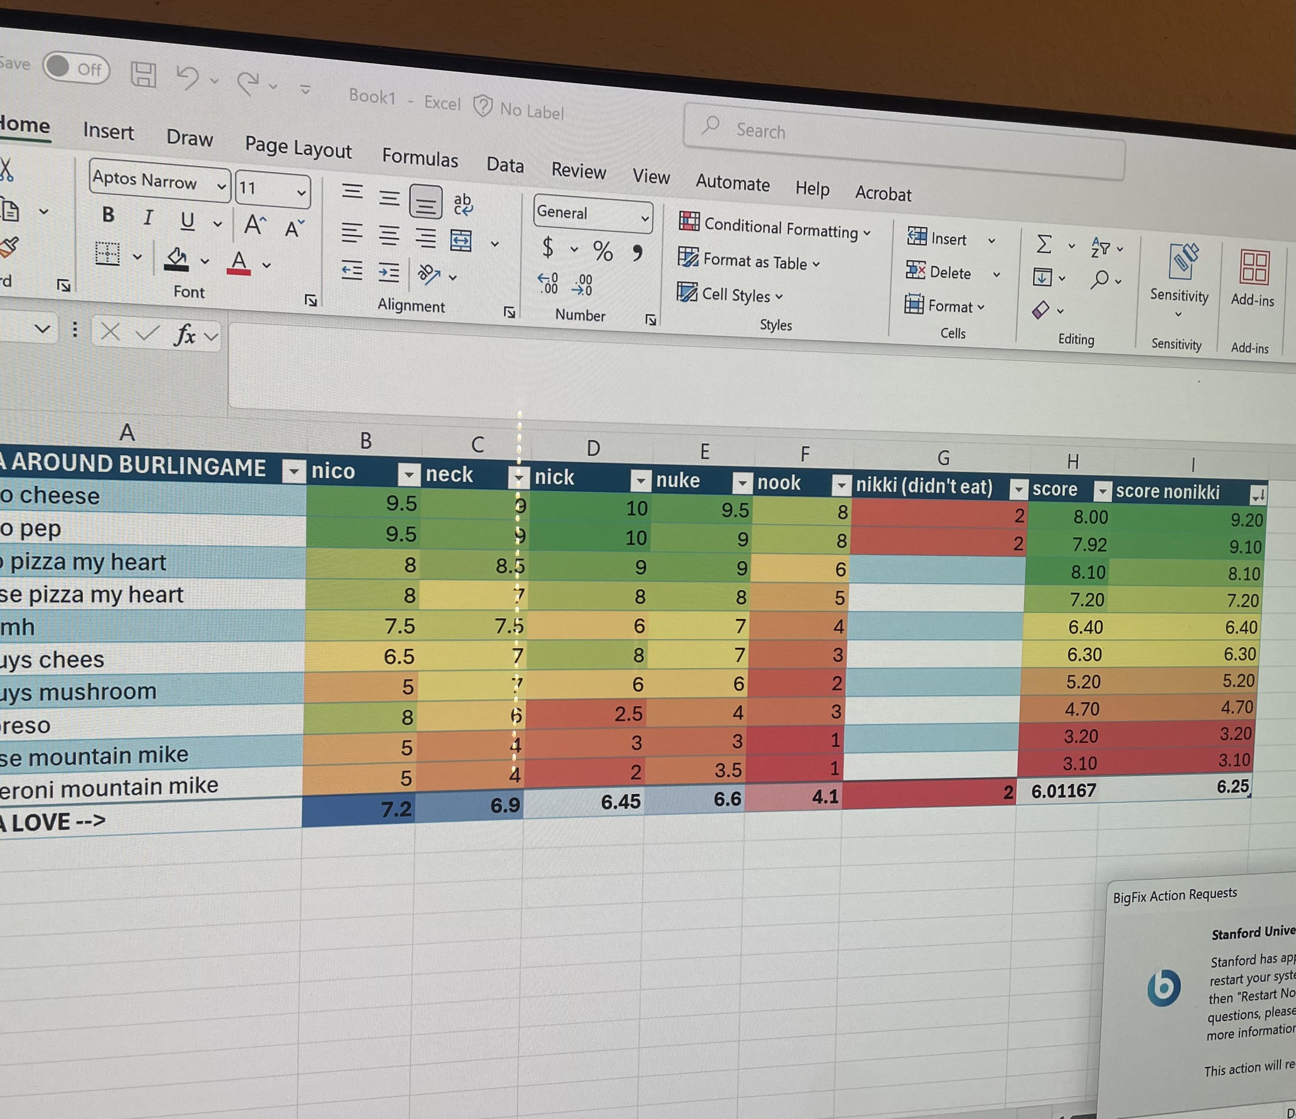Toggle Bottom Align in Alignment group

coord(425,202)
